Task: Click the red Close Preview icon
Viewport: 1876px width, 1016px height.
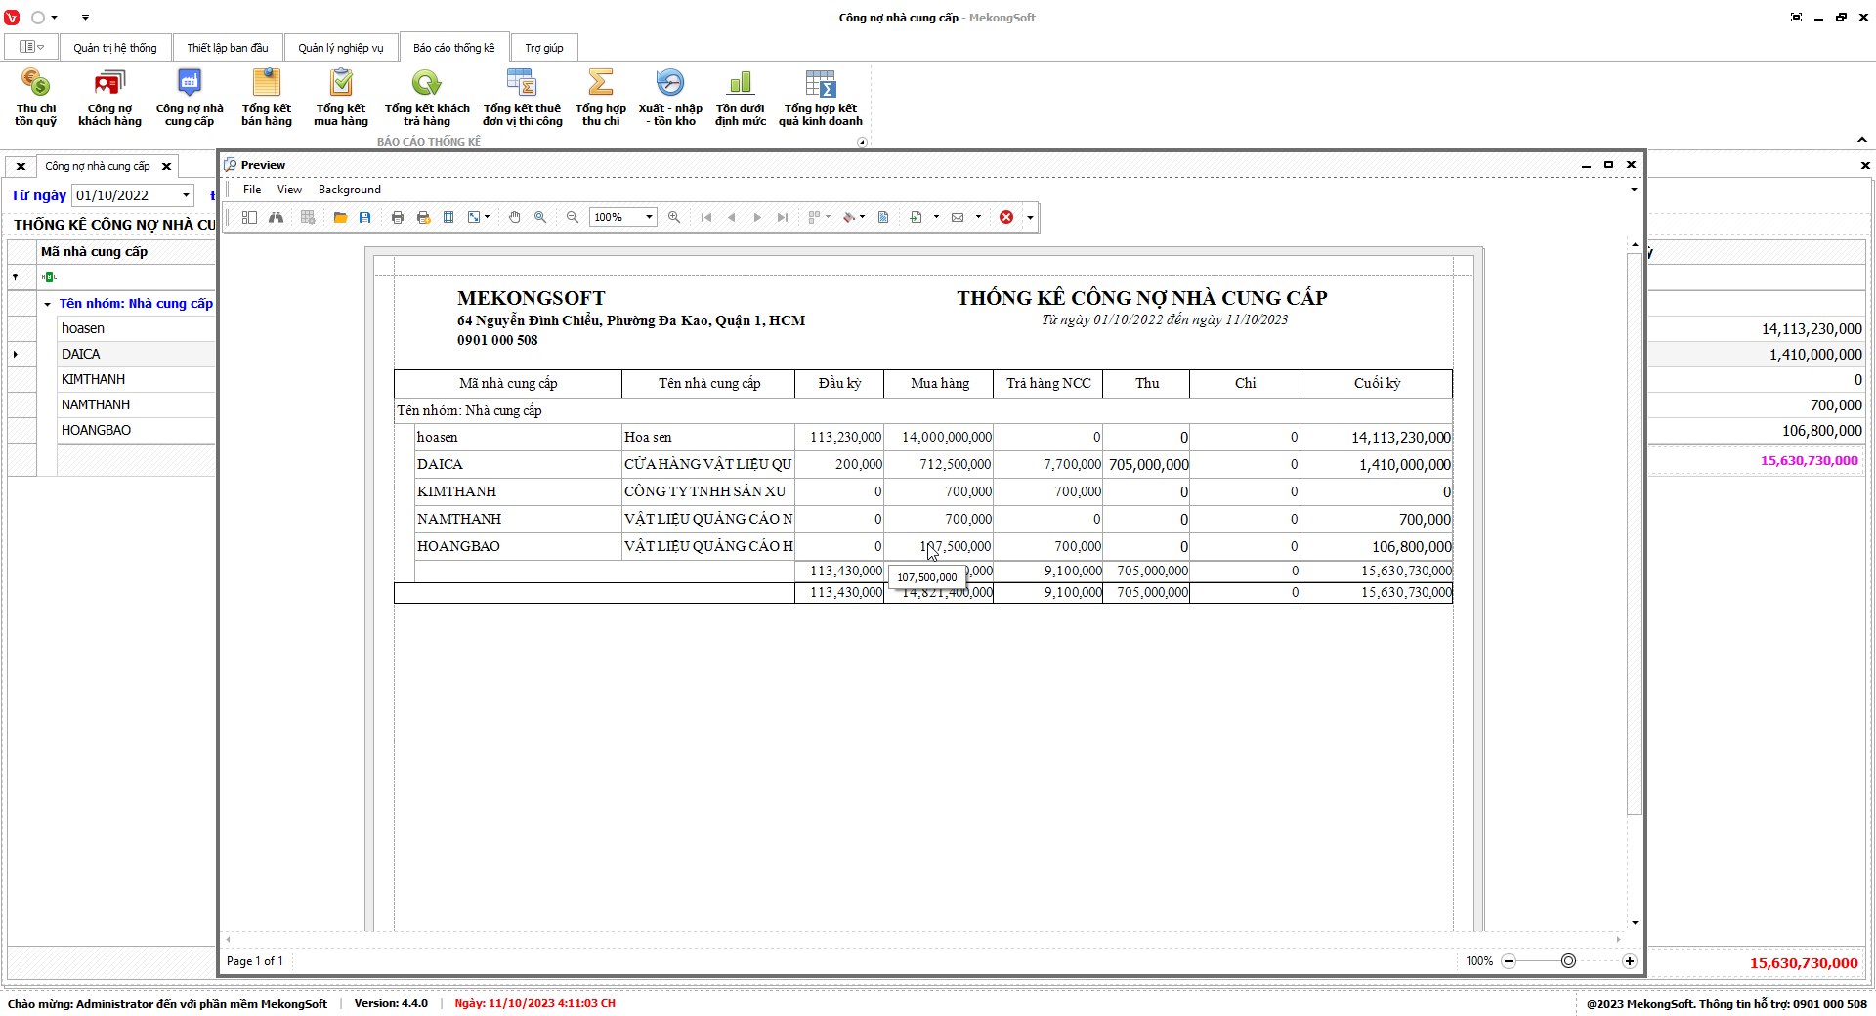Action: pos(1006,217)
